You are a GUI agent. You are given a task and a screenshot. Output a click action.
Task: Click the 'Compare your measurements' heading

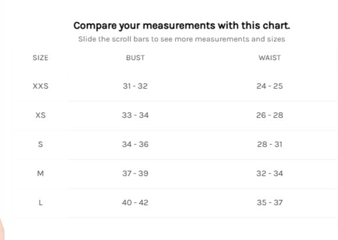[x=182, y=26]
